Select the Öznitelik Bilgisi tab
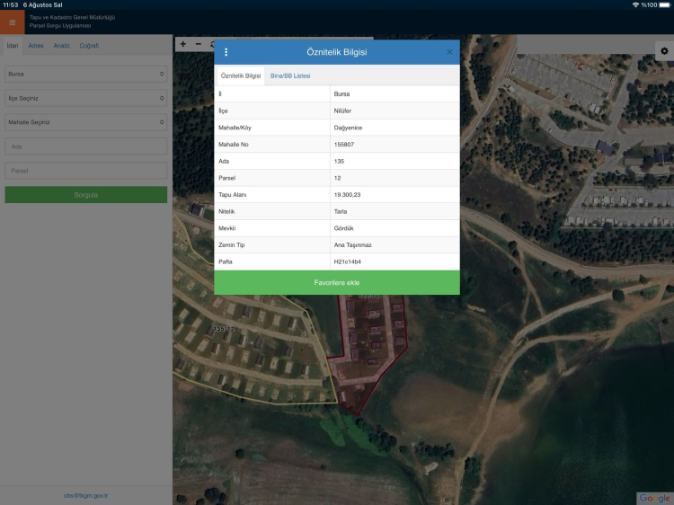The height and width of the screenshot is (505, 674). (241, 76)
